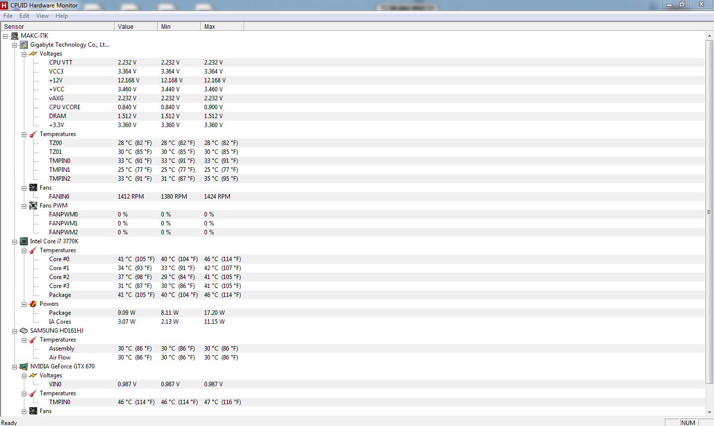Click the fan icon beside Fans under NVIDIA GeForce
714x426 pixels.
[33, 411]
